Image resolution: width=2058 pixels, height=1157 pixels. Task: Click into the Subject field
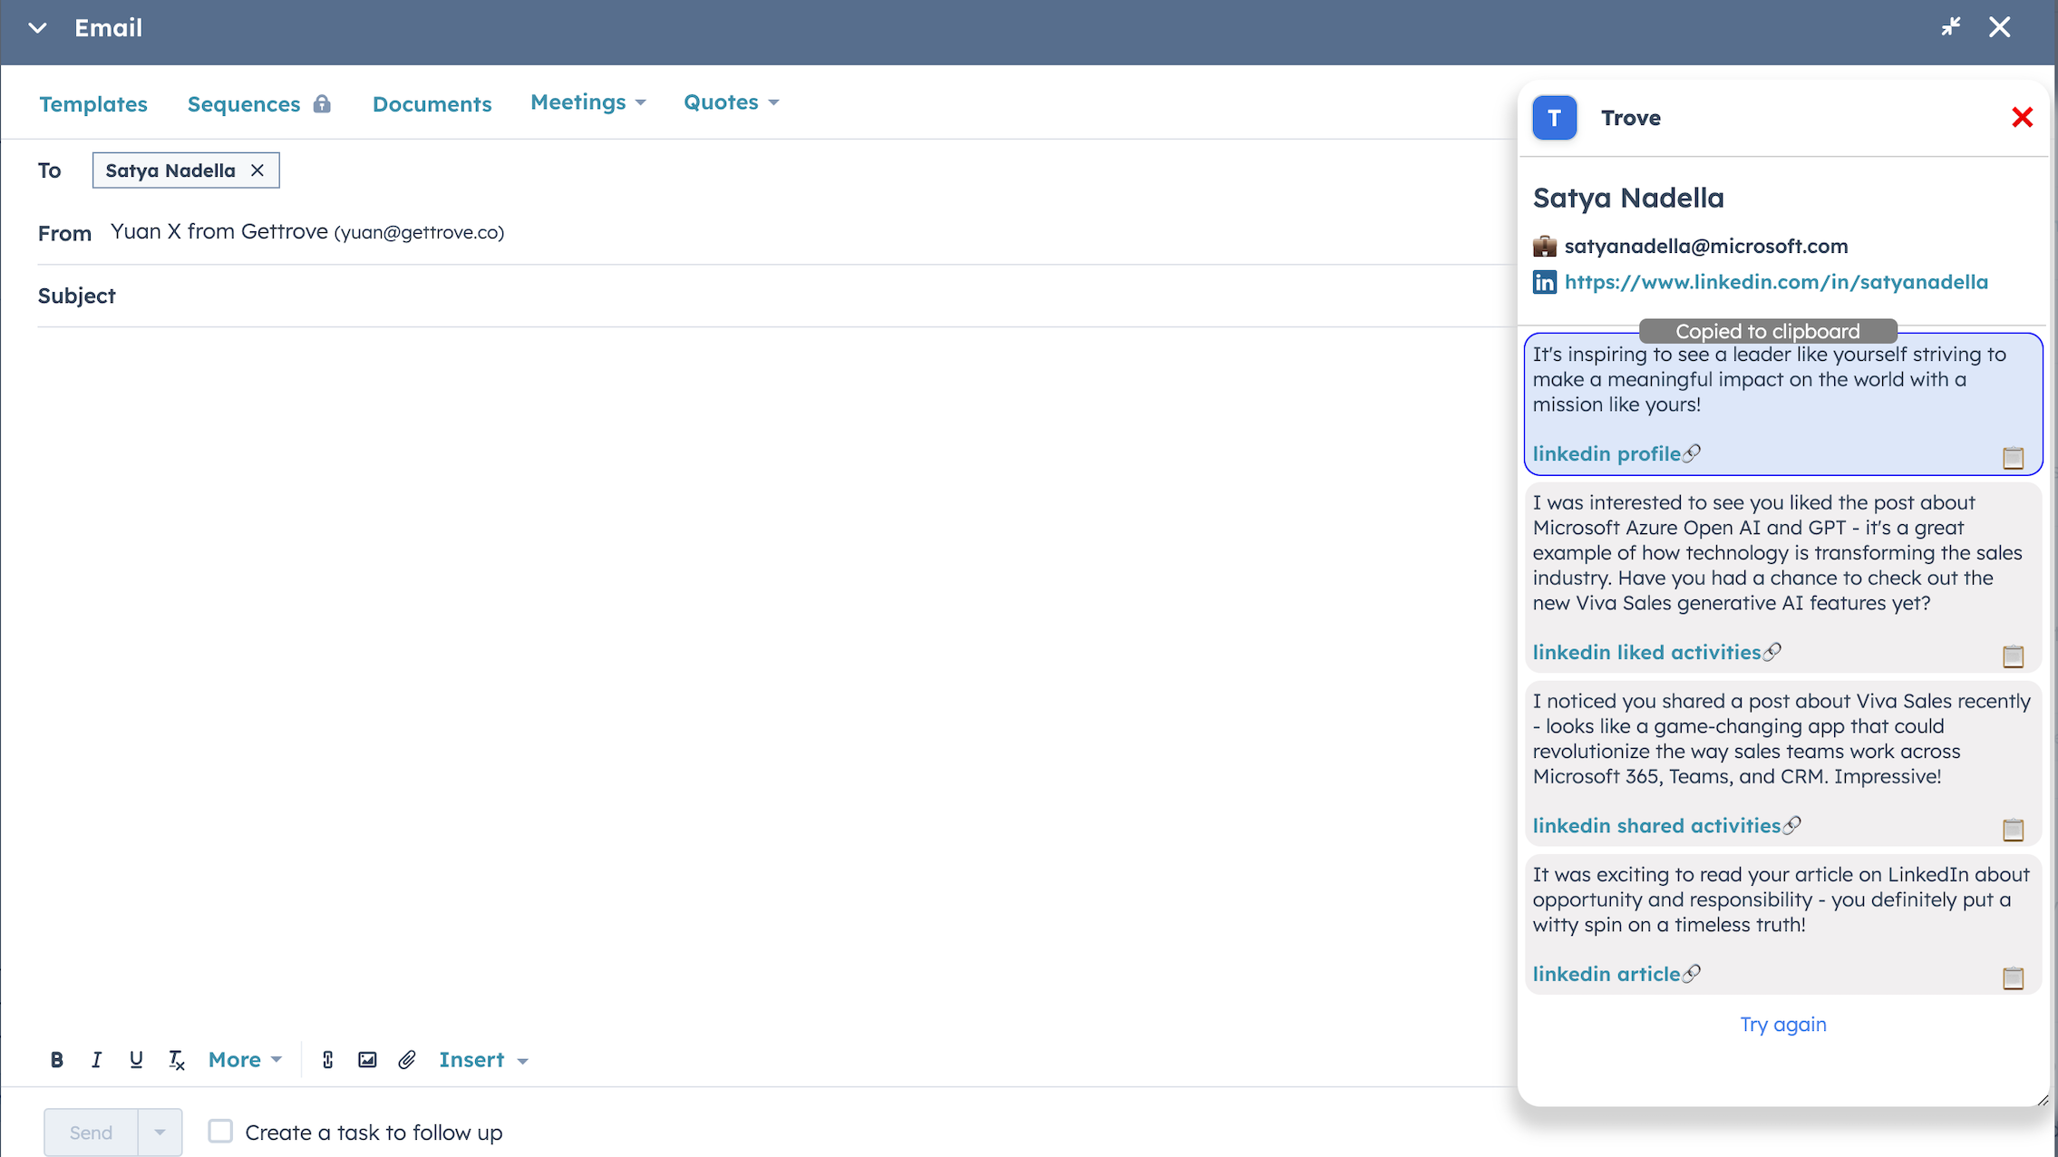point(725,296)
